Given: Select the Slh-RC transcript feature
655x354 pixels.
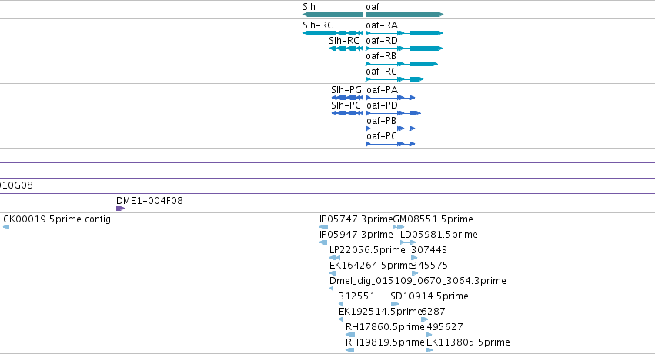Looking at the screenshot, I should (x=346, y=48).
